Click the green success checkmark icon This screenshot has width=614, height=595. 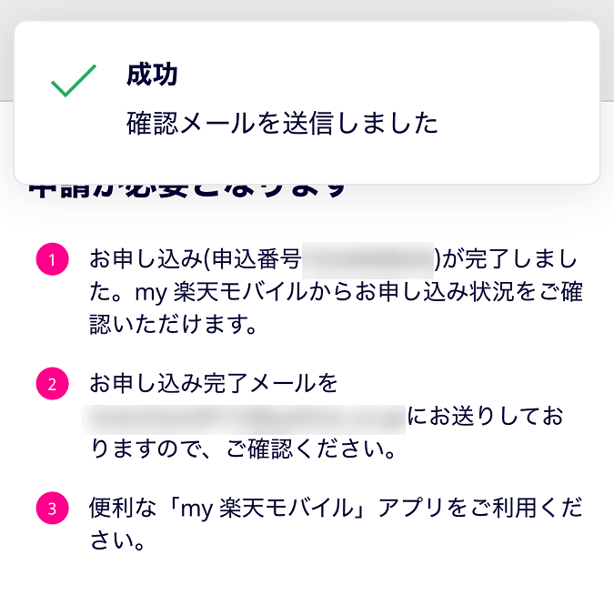pos(74,82)
